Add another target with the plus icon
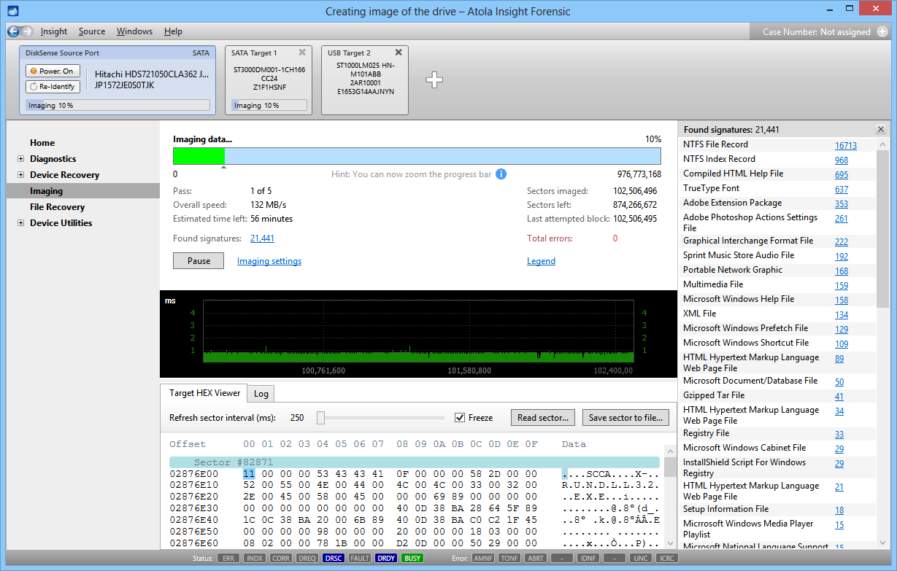The width and height of the screenshot is (897, 571). pos(434,80)
